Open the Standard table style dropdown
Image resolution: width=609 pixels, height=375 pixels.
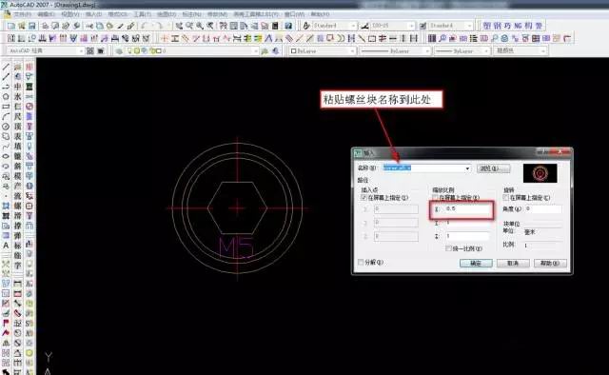469,26
